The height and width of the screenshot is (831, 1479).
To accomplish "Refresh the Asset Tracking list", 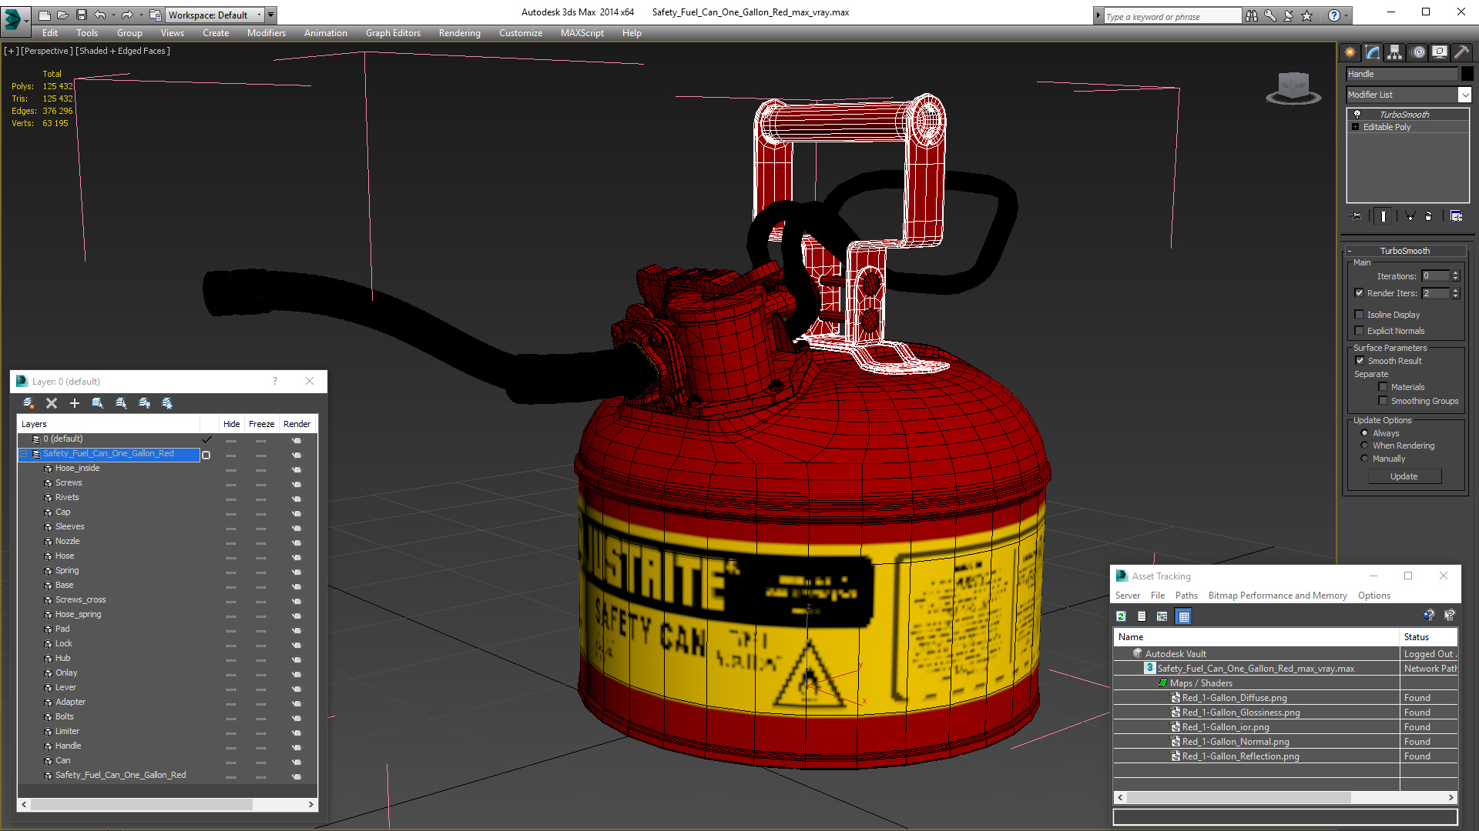I will 1121,616.
